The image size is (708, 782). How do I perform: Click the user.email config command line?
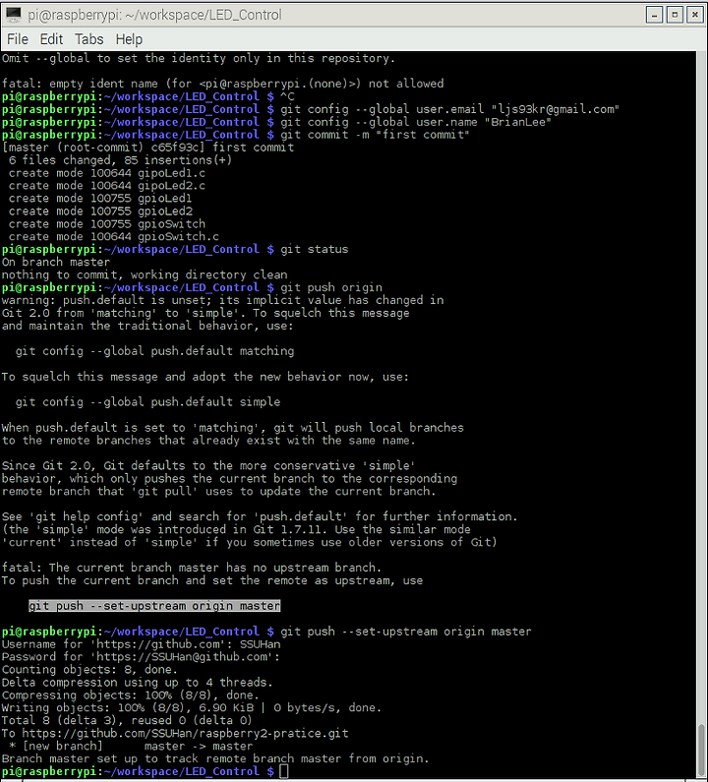tap(449, 109)
